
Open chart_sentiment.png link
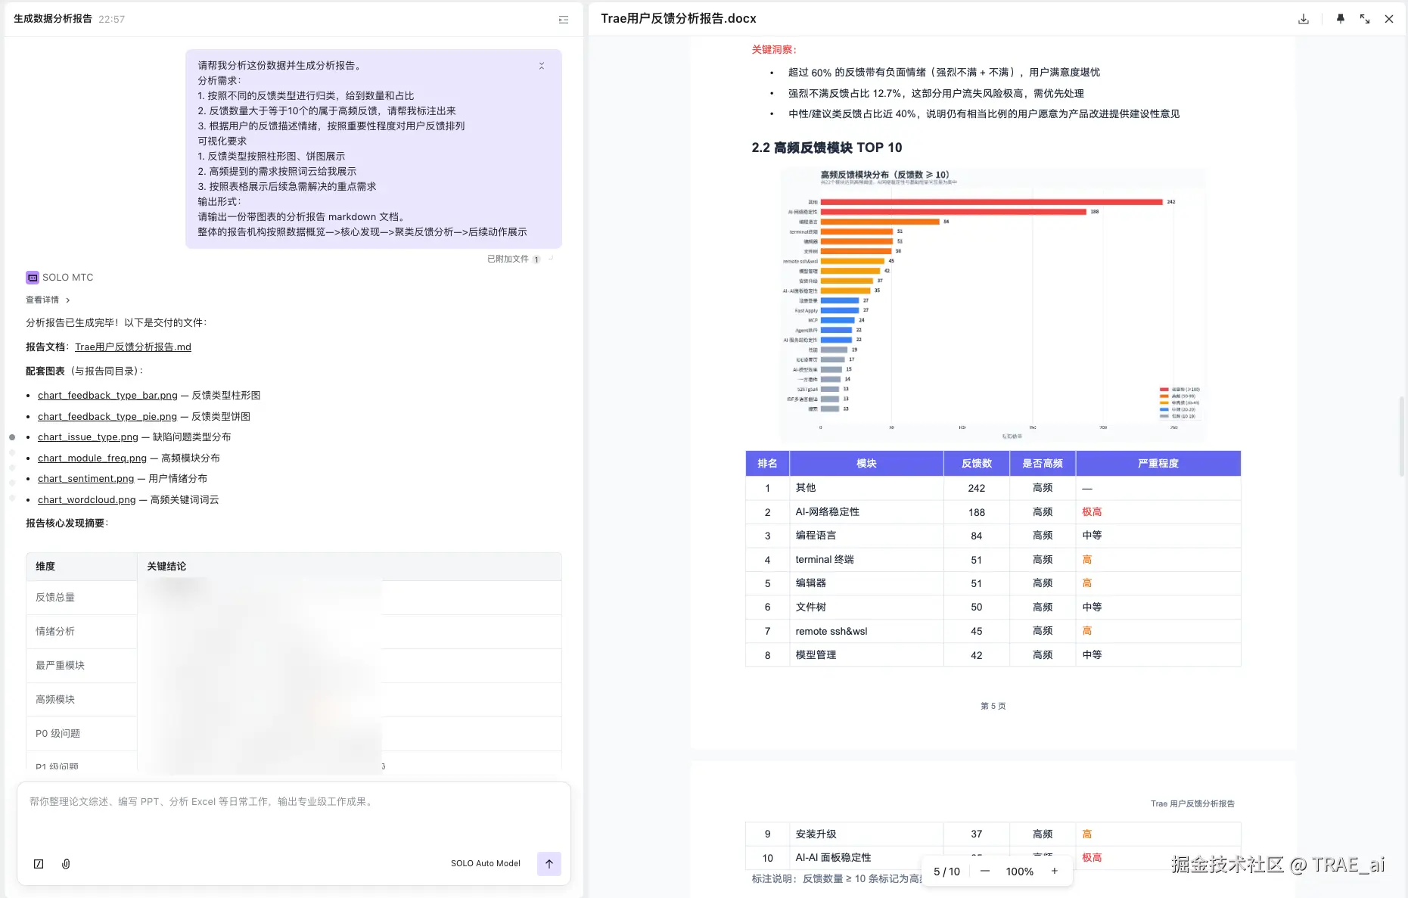[85, 479]
